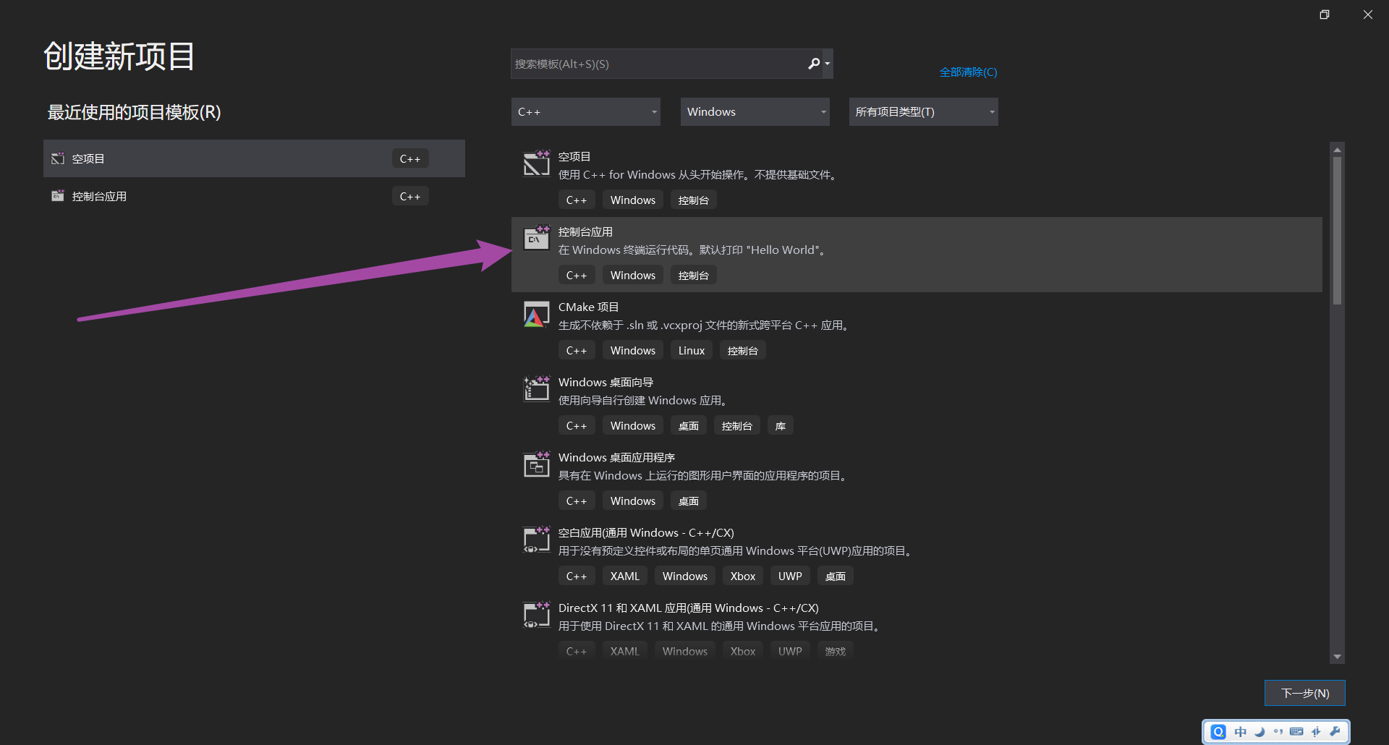
Task: Click the Linux tag under CMake 项目
Action: click(x=692, y=350)
